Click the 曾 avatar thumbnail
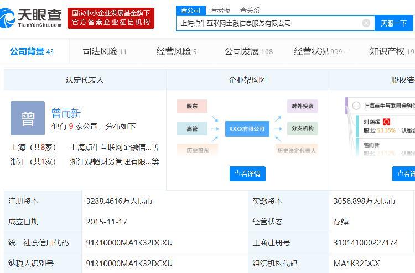 click(x=28, y=118)
